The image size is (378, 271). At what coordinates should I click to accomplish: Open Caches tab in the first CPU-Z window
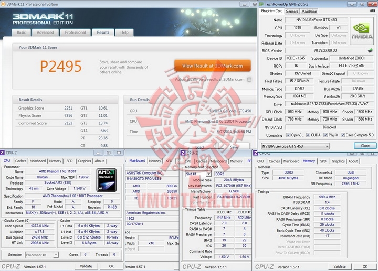pos(20,161)
